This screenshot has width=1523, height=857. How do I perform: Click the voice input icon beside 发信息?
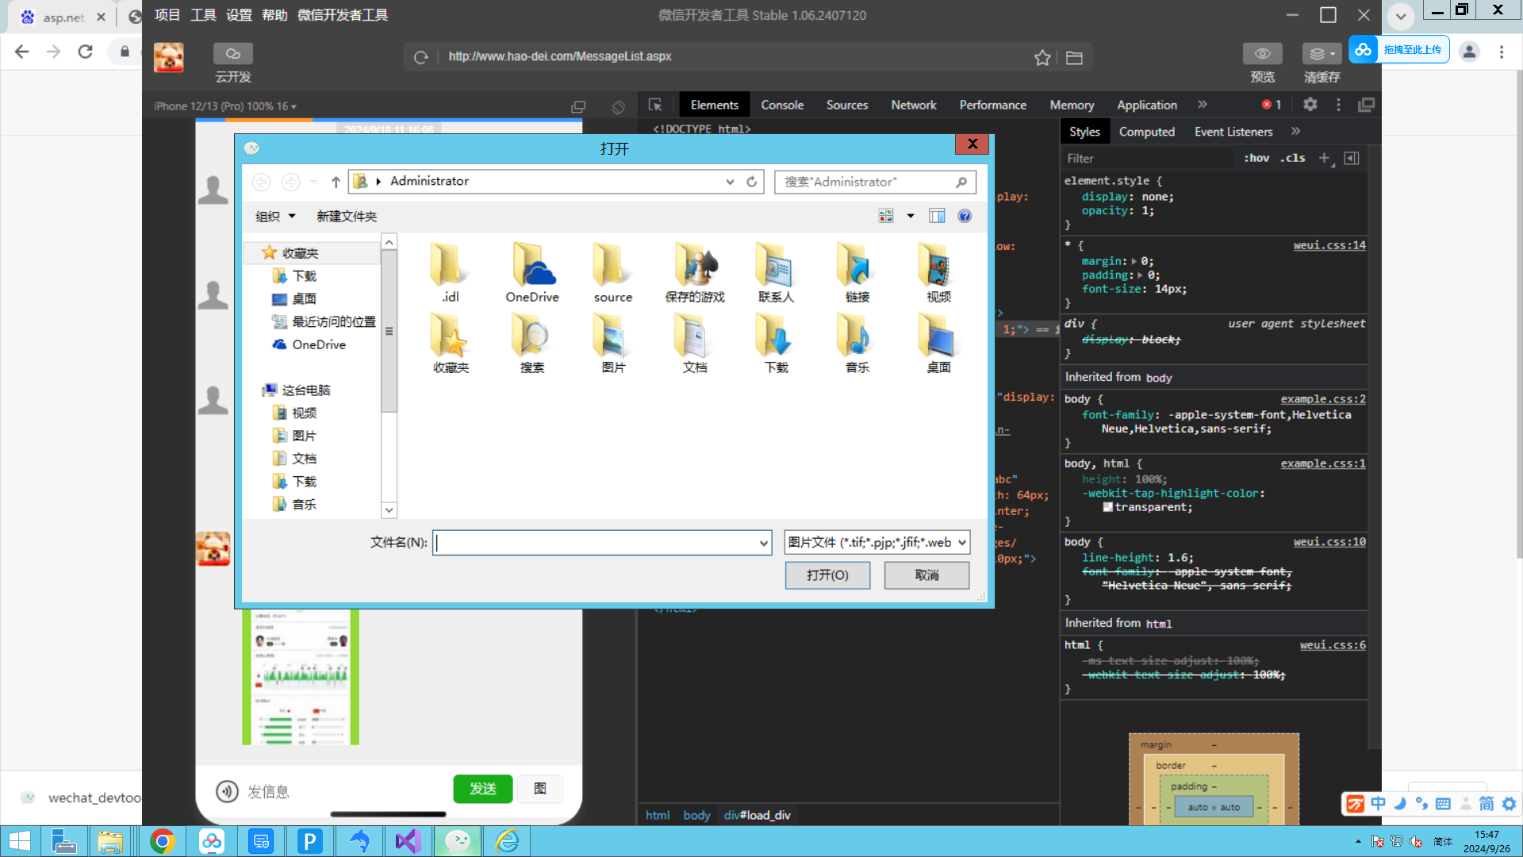[x=227, y=790]
